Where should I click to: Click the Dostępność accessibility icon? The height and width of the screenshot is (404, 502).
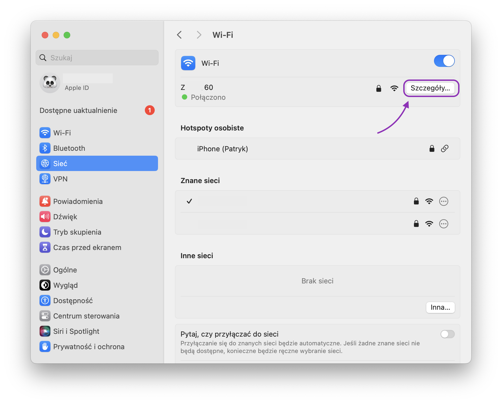45,300
